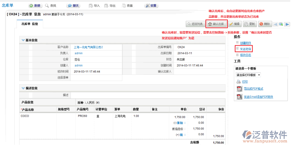
Task: Open the 请选择打印模板 dropdown
Action: (x=248, y=75)
